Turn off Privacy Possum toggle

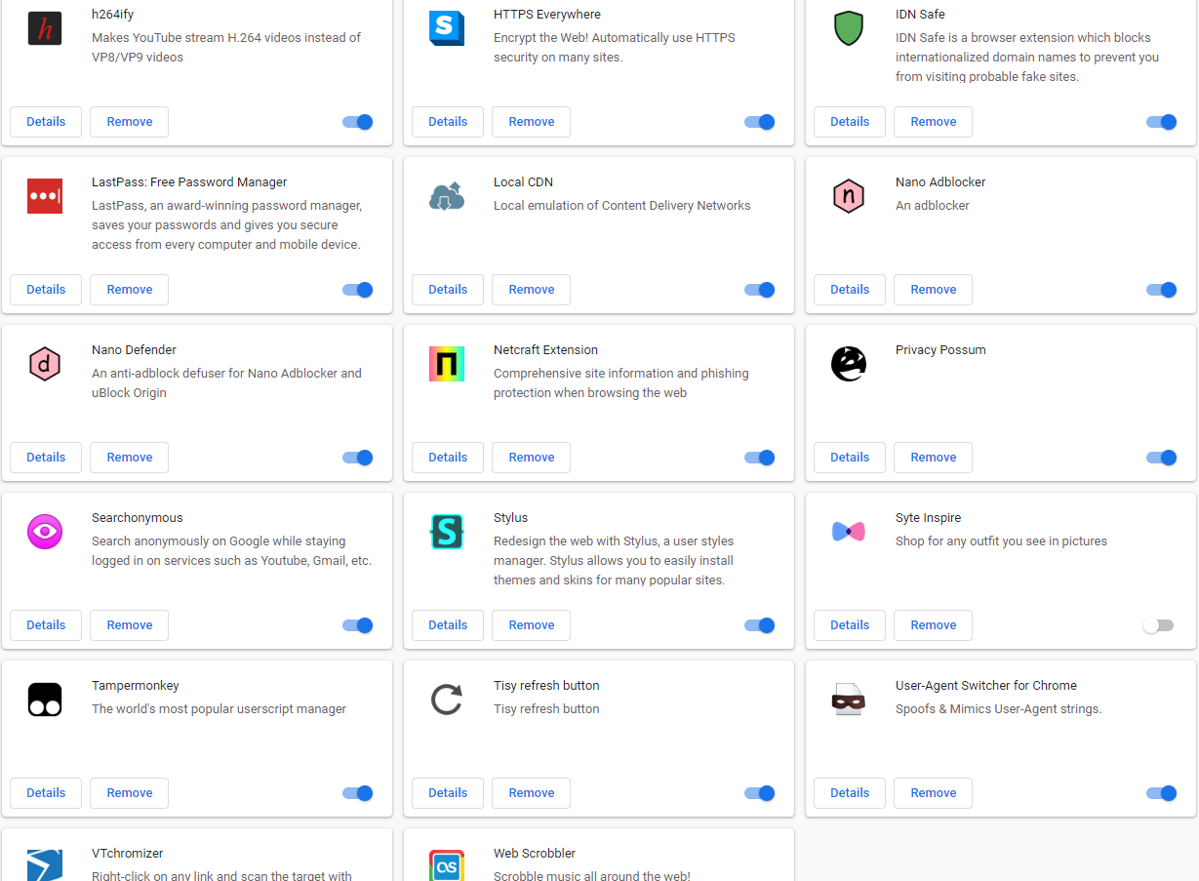1162,458
